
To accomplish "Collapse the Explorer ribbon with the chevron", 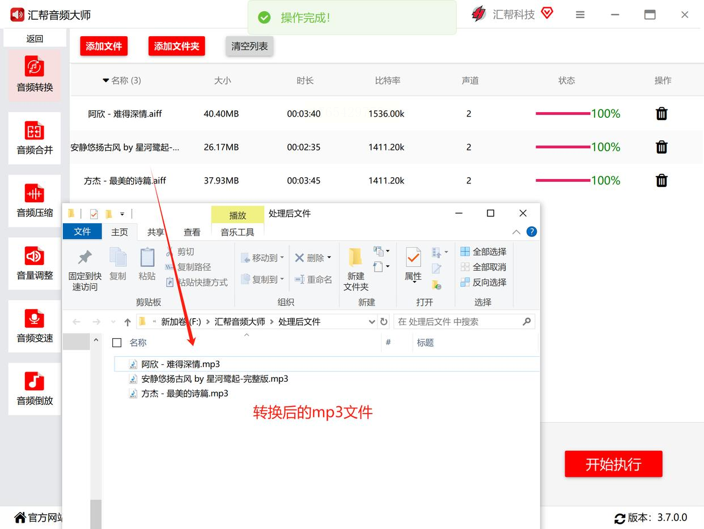I will click(516, 232).
